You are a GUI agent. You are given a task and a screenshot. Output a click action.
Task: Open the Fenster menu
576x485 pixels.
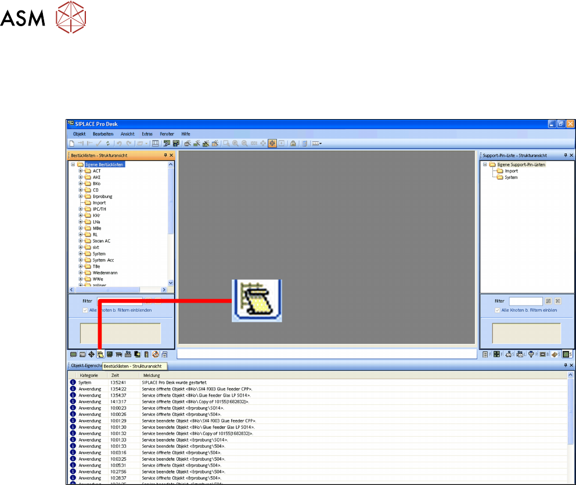point(167,134)
